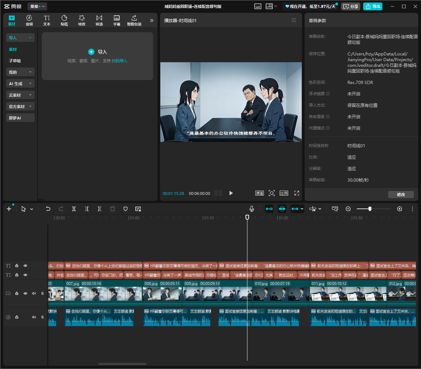
Task: Mute the video track speaker icon
Action: point(34,293)
